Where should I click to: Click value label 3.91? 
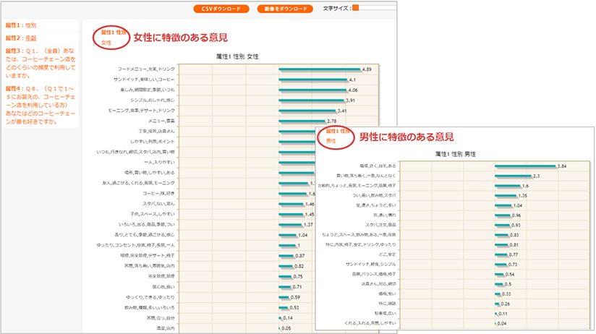[x=351, y=100]
